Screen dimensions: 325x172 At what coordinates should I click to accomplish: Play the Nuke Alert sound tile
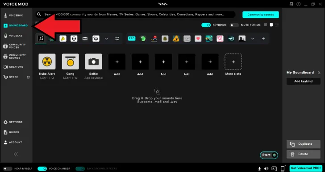coord(47,61)
